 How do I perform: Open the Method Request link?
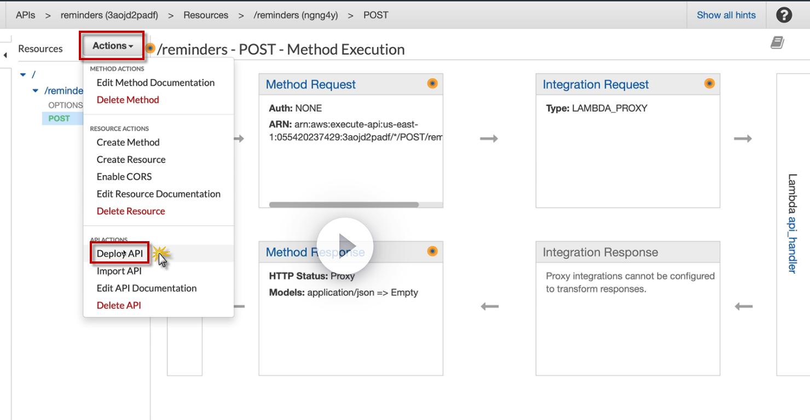tap(310, 85)
